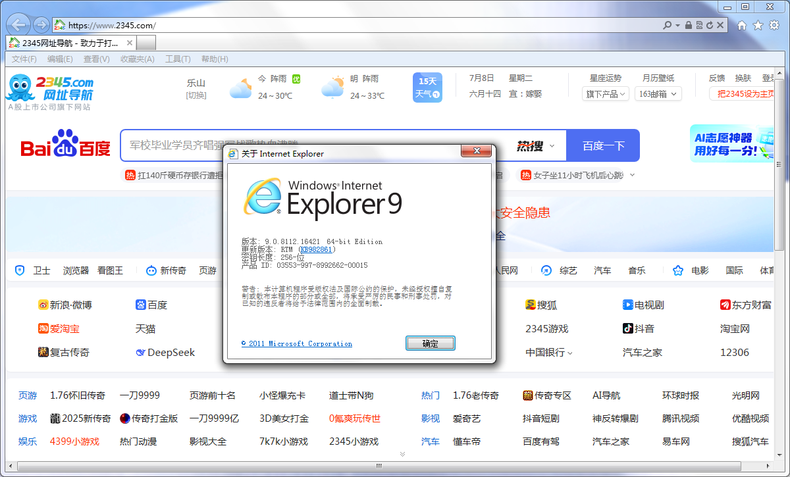Click the 换肤 link
Image resolution: width=790 pixels, height=477 pixels.
tap(743, 78)
